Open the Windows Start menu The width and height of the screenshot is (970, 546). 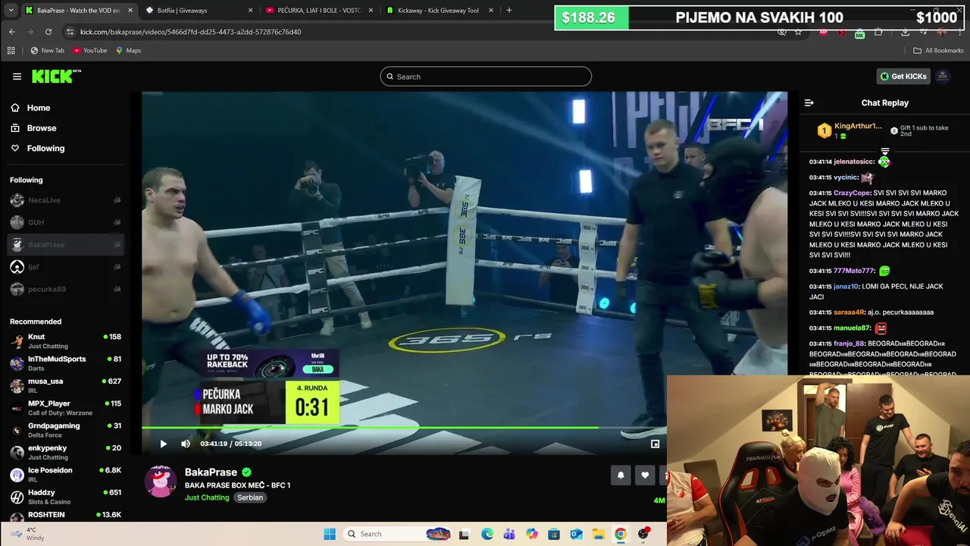click(x=330, y=534)
